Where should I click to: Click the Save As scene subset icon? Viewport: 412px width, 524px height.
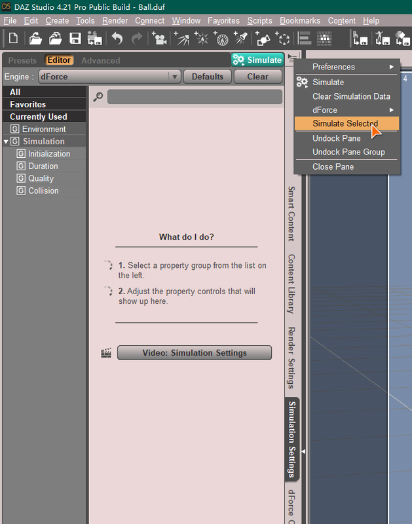(x=94, y=38)
